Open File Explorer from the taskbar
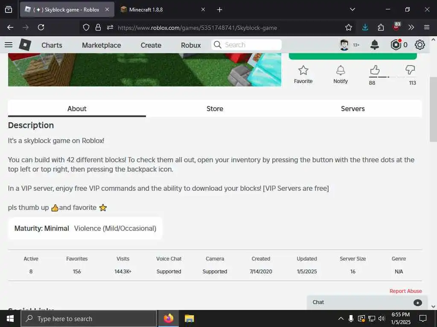 (189, 318)
